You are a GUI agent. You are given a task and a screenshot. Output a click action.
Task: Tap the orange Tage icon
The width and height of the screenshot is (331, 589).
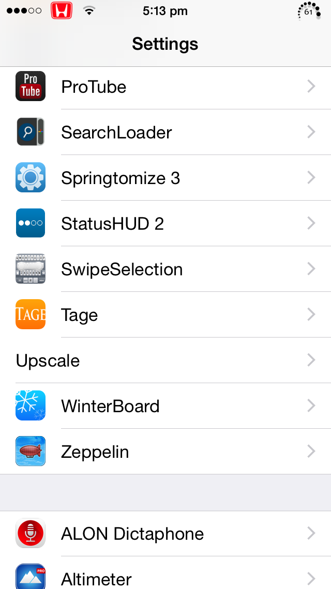pyautogui.click(x=31, y=314)
